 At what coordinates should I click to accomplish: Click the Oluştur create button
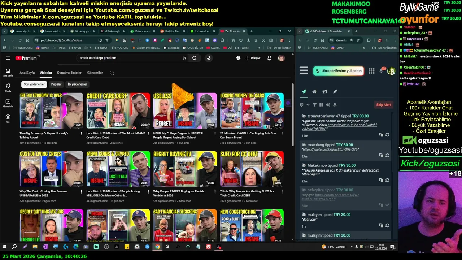[253, 58]
